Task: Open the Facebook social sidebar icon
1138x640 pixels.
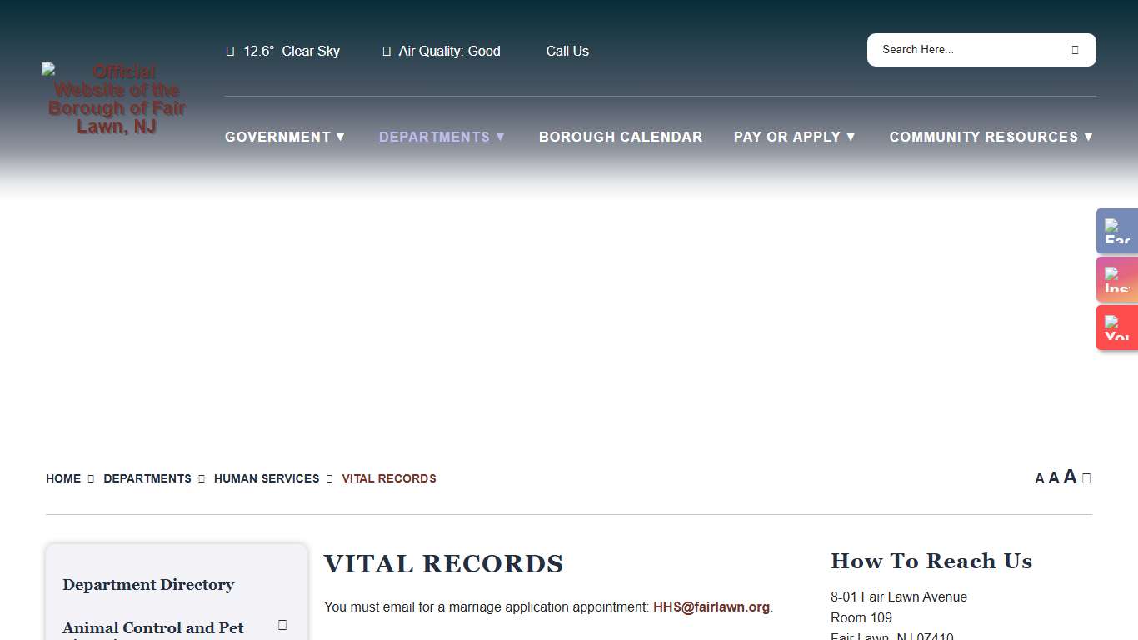Action: click(x=1116, y=231)
